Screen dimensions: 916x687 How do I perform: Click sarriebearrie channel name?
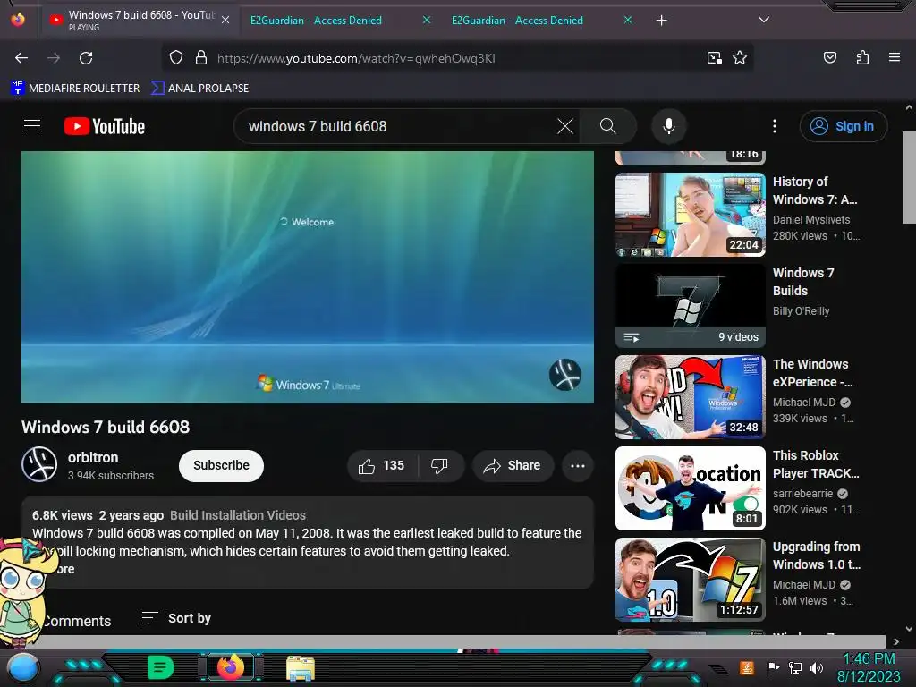click(802, 494)
